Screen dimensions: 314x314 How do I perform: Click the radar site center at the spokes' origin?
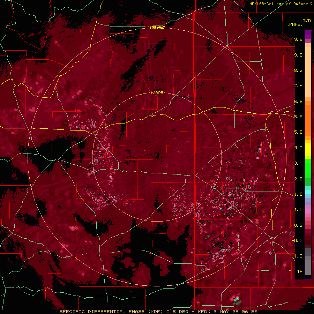click(x=157, y=156)
